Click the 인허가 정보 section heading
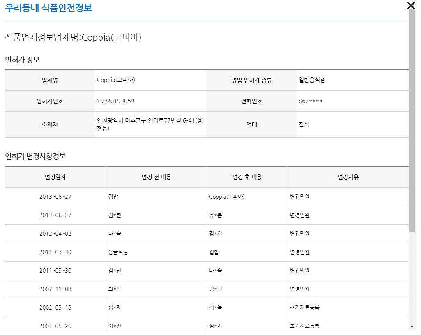 (x=22, y=60)
